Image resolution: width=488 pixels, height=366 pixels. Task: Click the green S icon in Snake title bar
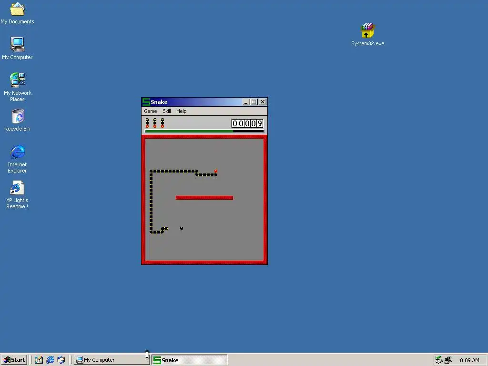click(146, 102)
